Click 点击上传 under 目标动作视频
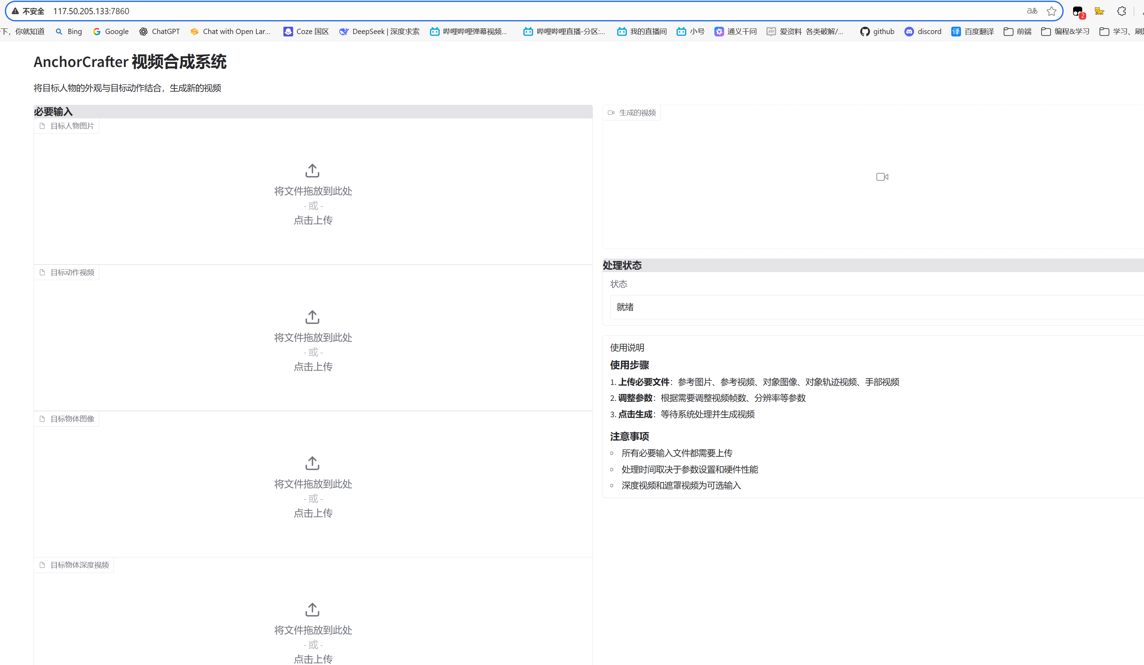The height and width of the screenshot is (665, 1144). [313, 367]
